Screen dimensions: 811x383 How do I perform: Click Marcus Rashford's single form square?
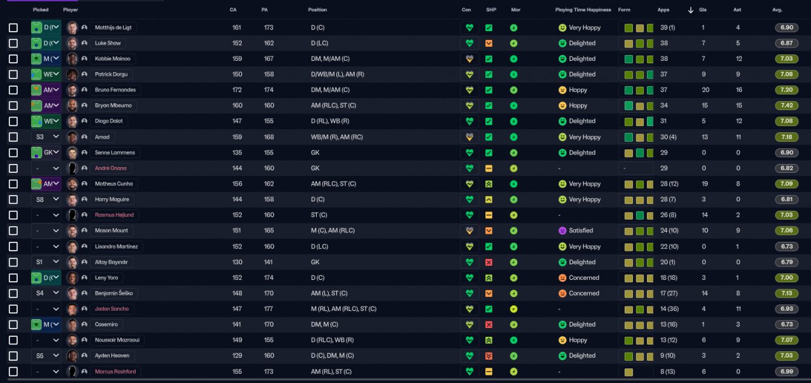click(629, 372)
